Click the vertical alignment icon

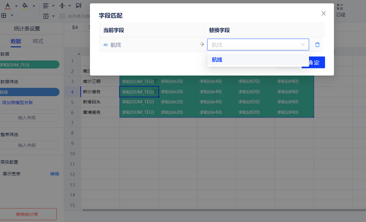pyautogui.click(x=62, y=6)
